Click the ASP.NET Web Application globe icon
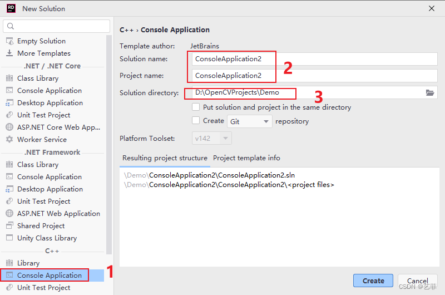Viewport: 445px width, 295px height. click(9, 214)
